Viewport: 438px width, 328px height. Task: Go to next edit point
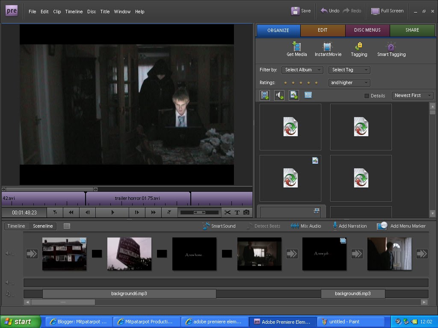pos(169,213)
